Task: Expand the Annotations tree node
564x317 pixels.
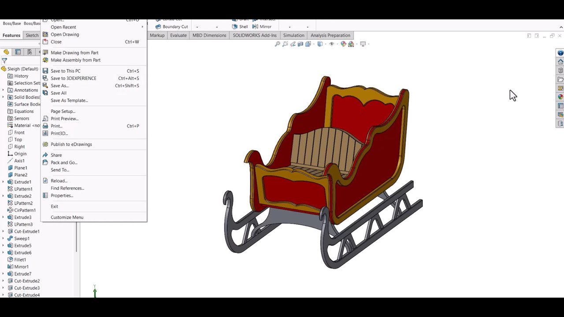Action: [3, 90]
